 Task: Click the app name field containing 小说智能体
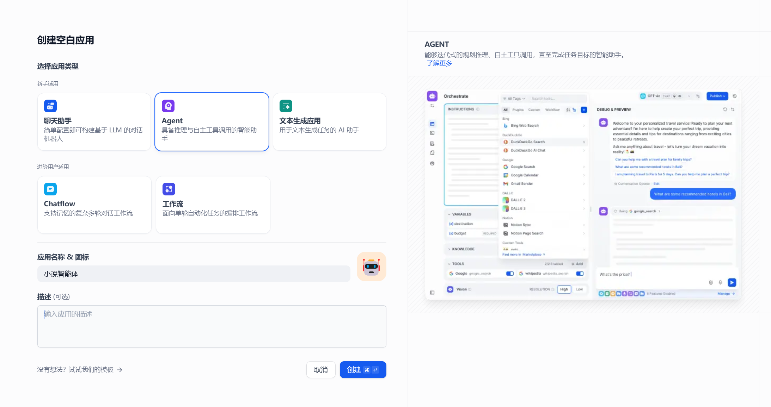click(x=194, y=274)
